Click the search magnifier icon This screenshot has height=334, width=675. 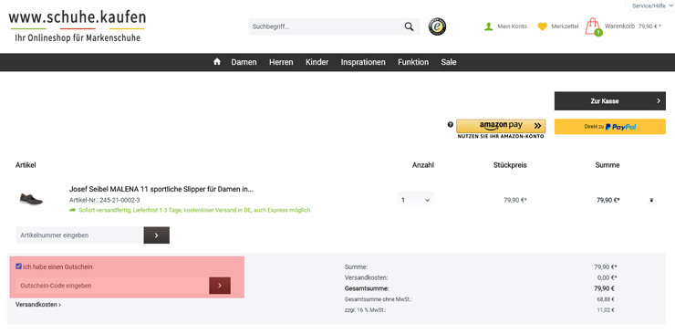(409, 26)
